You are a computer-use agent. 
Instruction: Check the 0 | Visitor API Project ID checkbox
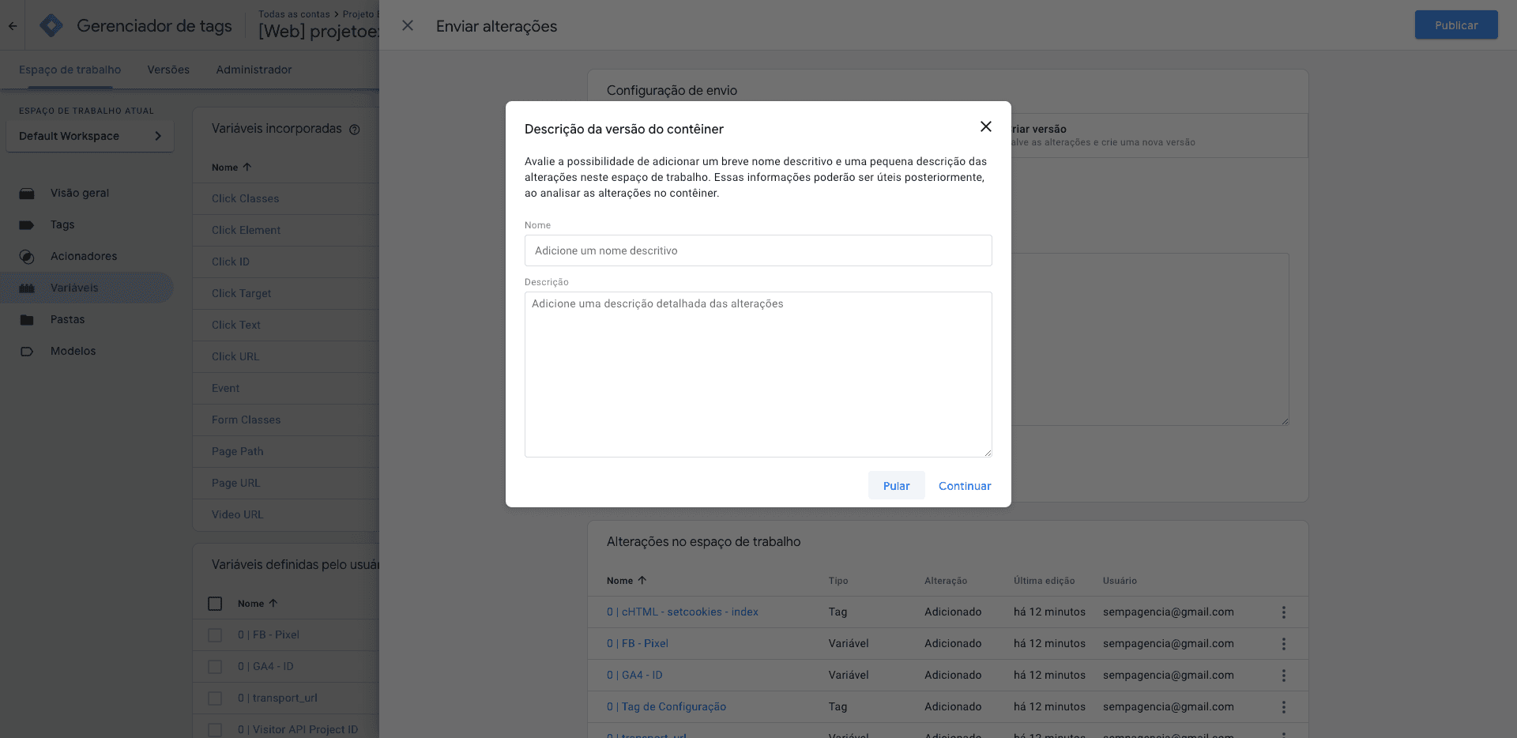(215, 730)
